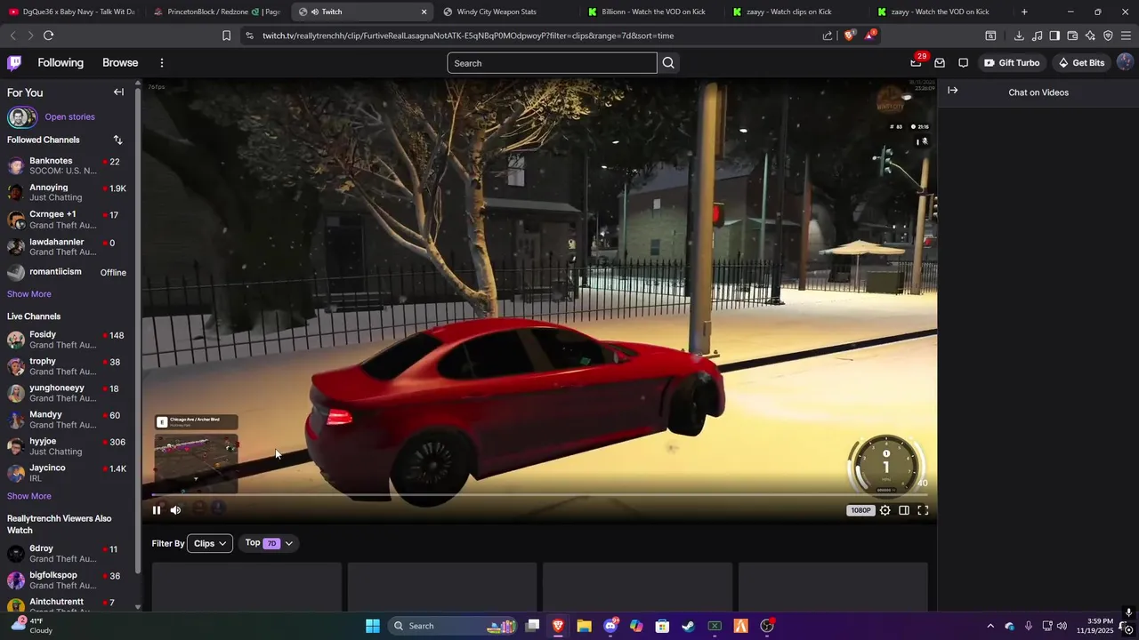The width and height of the screenshot is (1139, 640).
Task: Open Fosidy live channel
Action: point(67,340)
